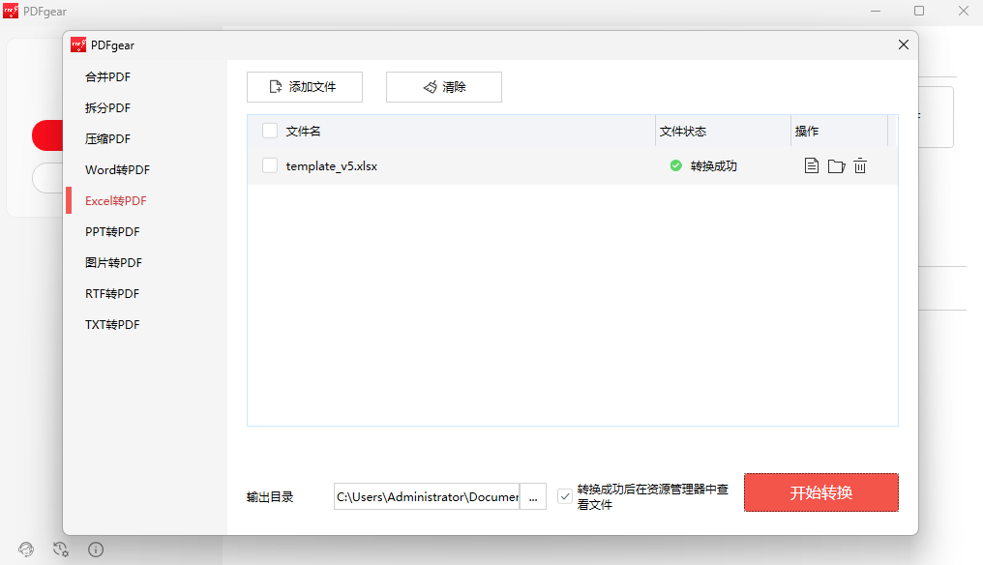983x565 pixels.
Task: Open the about info icon
Action: click(95, 549)
